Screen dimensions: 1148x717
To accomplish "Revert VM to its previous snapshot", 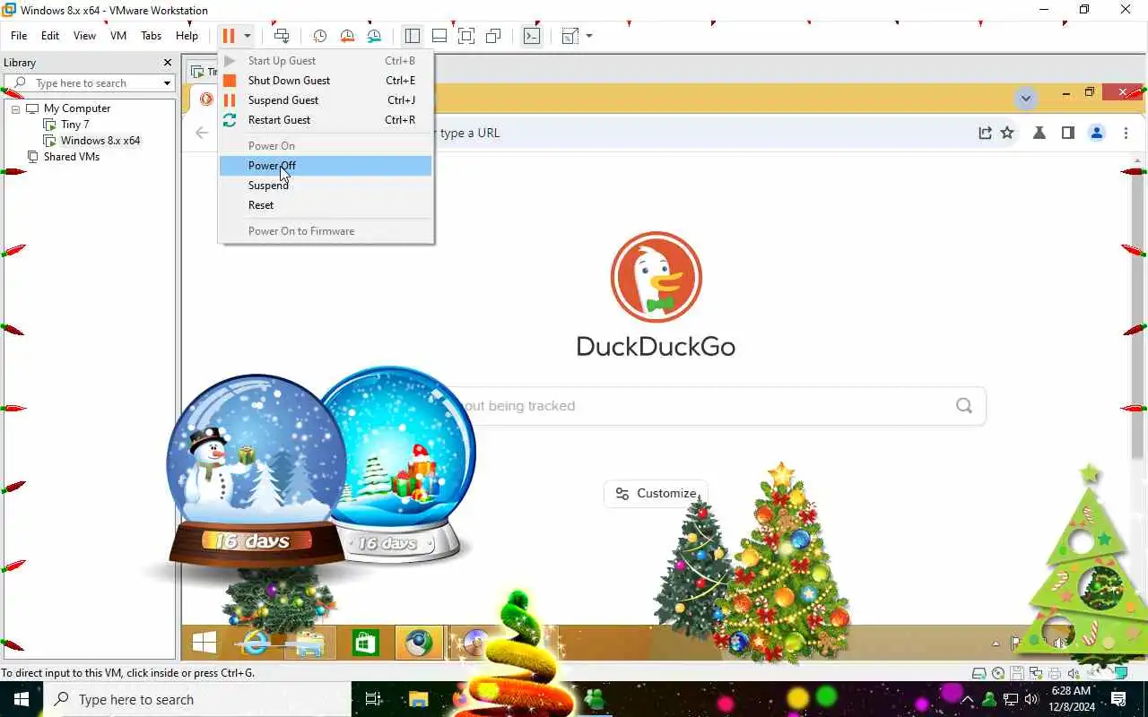I will coord(347,36).
